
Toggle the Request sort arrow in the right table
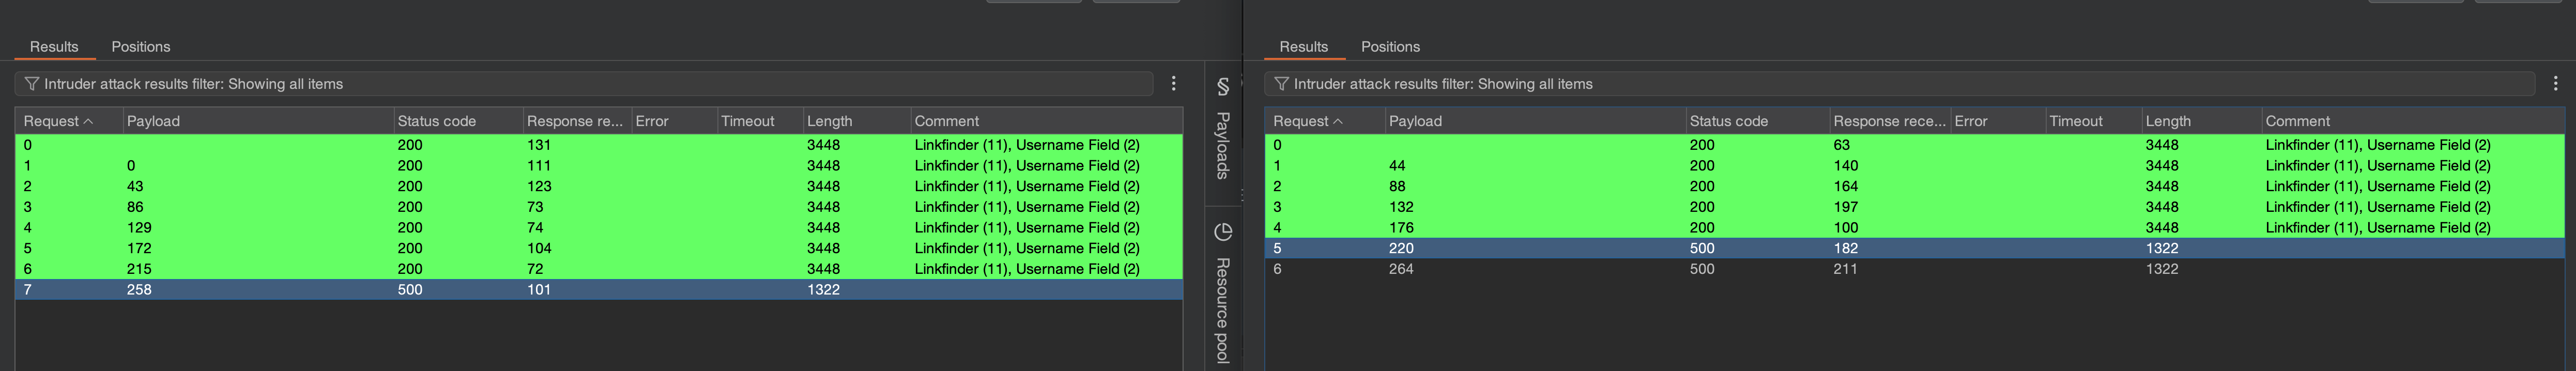click(x=1338, y=121)
